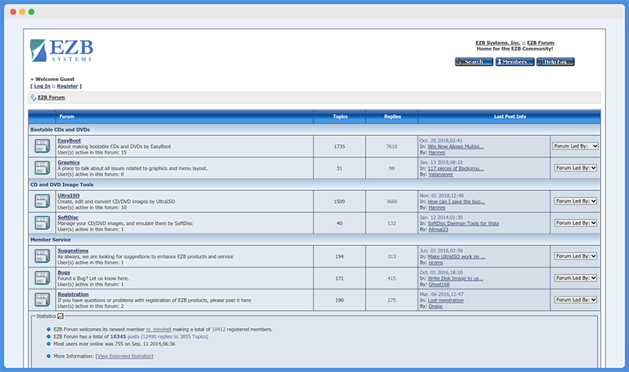Collapse the Statistics section toggle icon
The width and height of the screenshot is (629, 372).
(61, 316)
